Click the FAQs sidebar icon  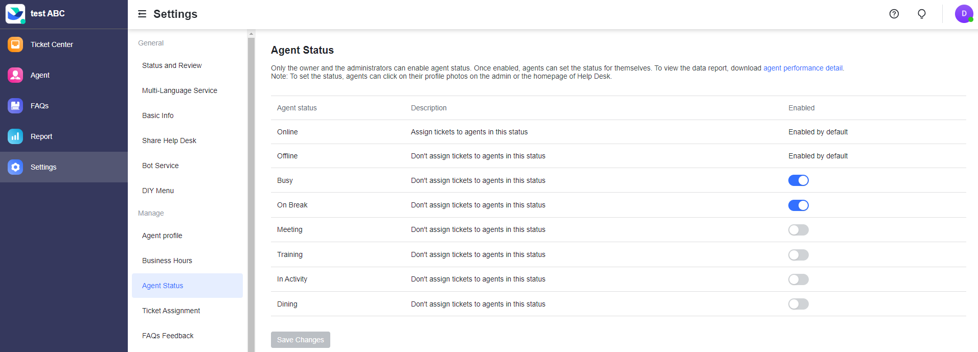click(x=15, y=106)
